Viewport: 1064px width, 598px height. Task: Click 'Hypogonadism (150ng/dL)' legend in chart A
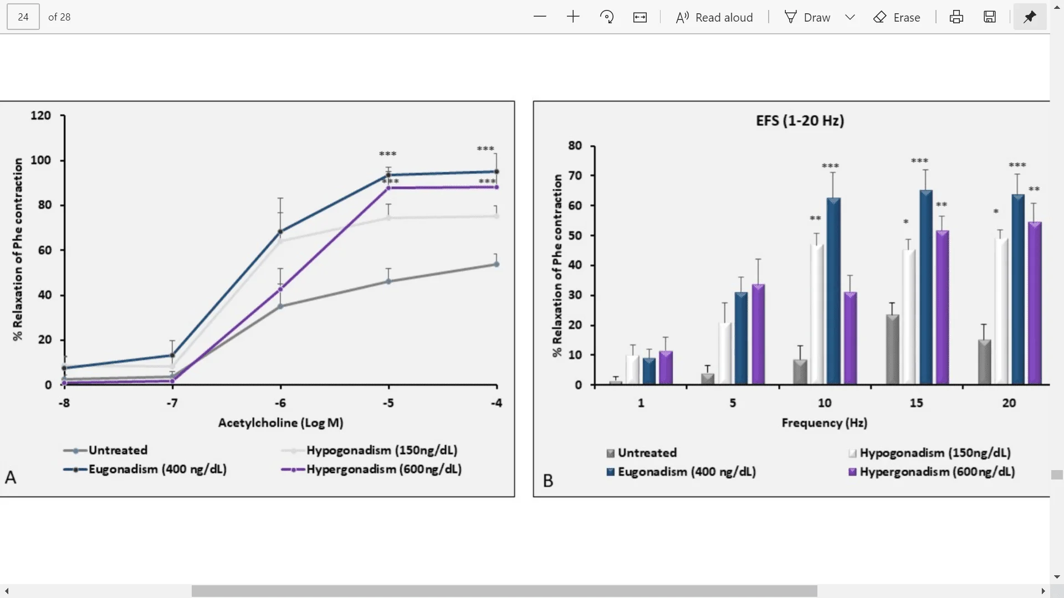(370, 450)
